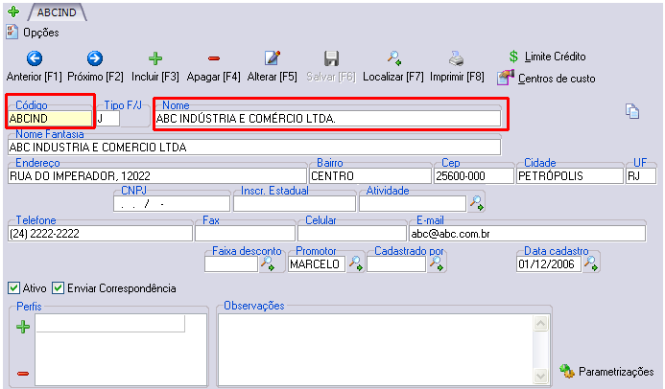The height and width of the screenshot is (389, 665).
Task: Switch to the ABCIND tab
Action: point(57,12)
